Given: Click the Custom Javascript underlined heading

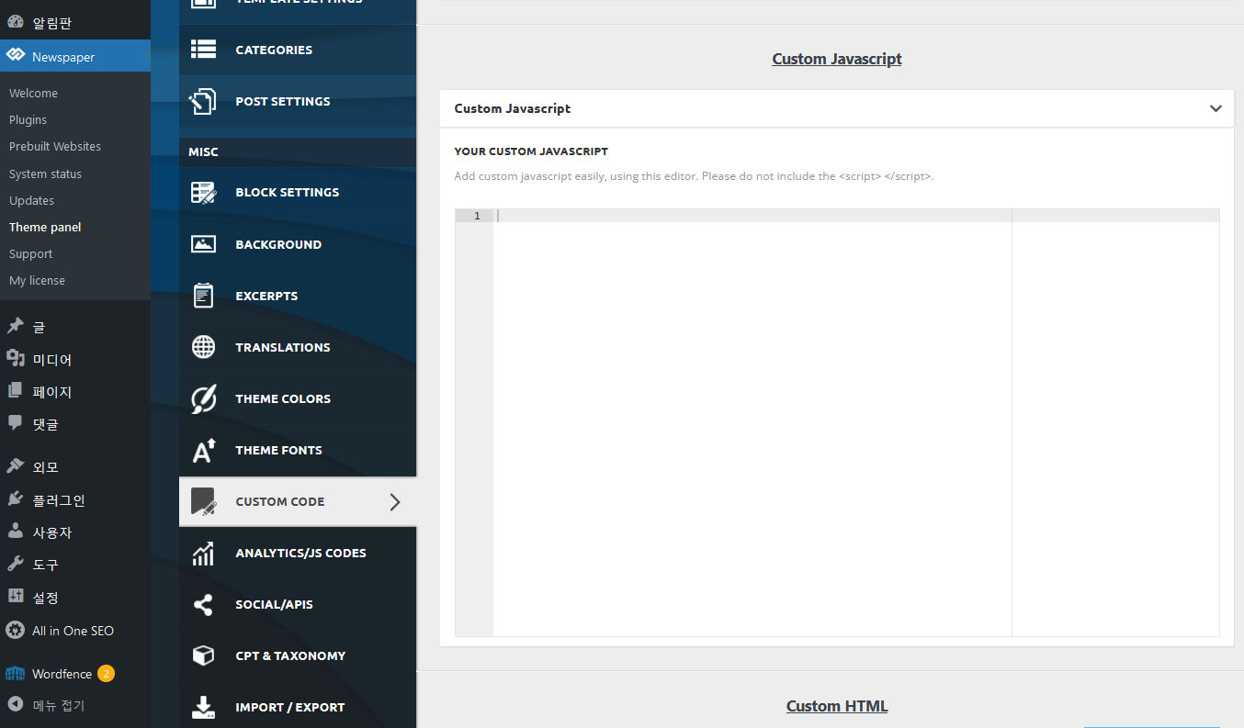Looking at the screenshot, I should (x=837, y=59).
